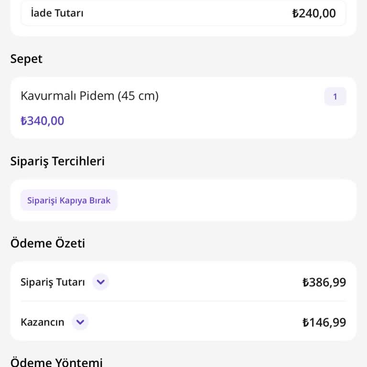Screen dimensions: 367x367
Task: Click the İade Tutarı label
Action: (57, 13)
